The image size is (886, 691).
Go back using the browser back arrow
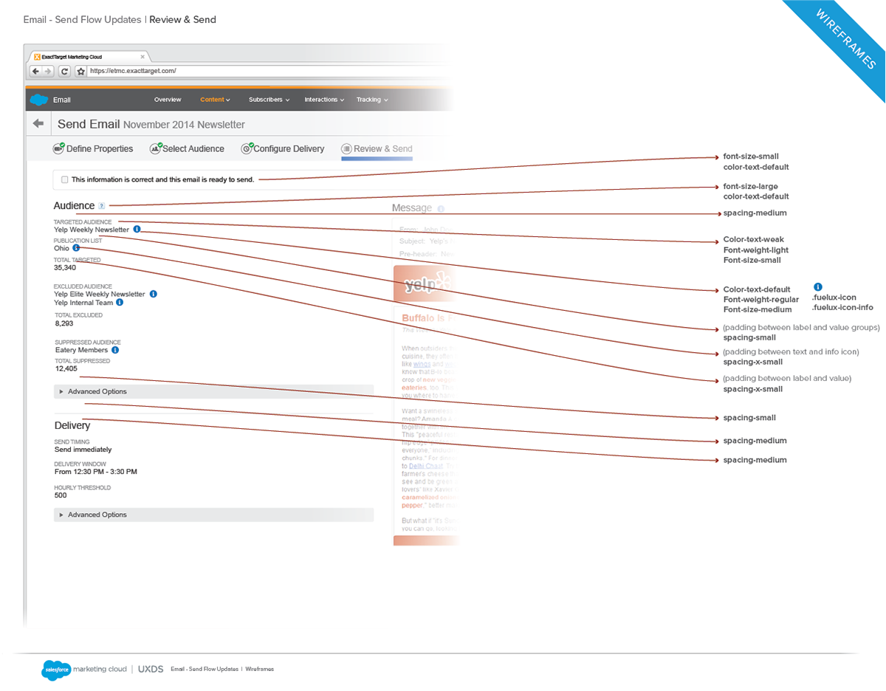35,71
